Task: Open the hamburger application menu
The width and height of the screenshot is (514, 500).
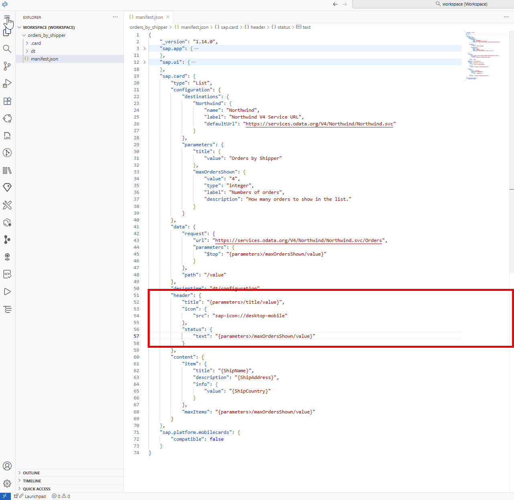Action: [7, 17]
